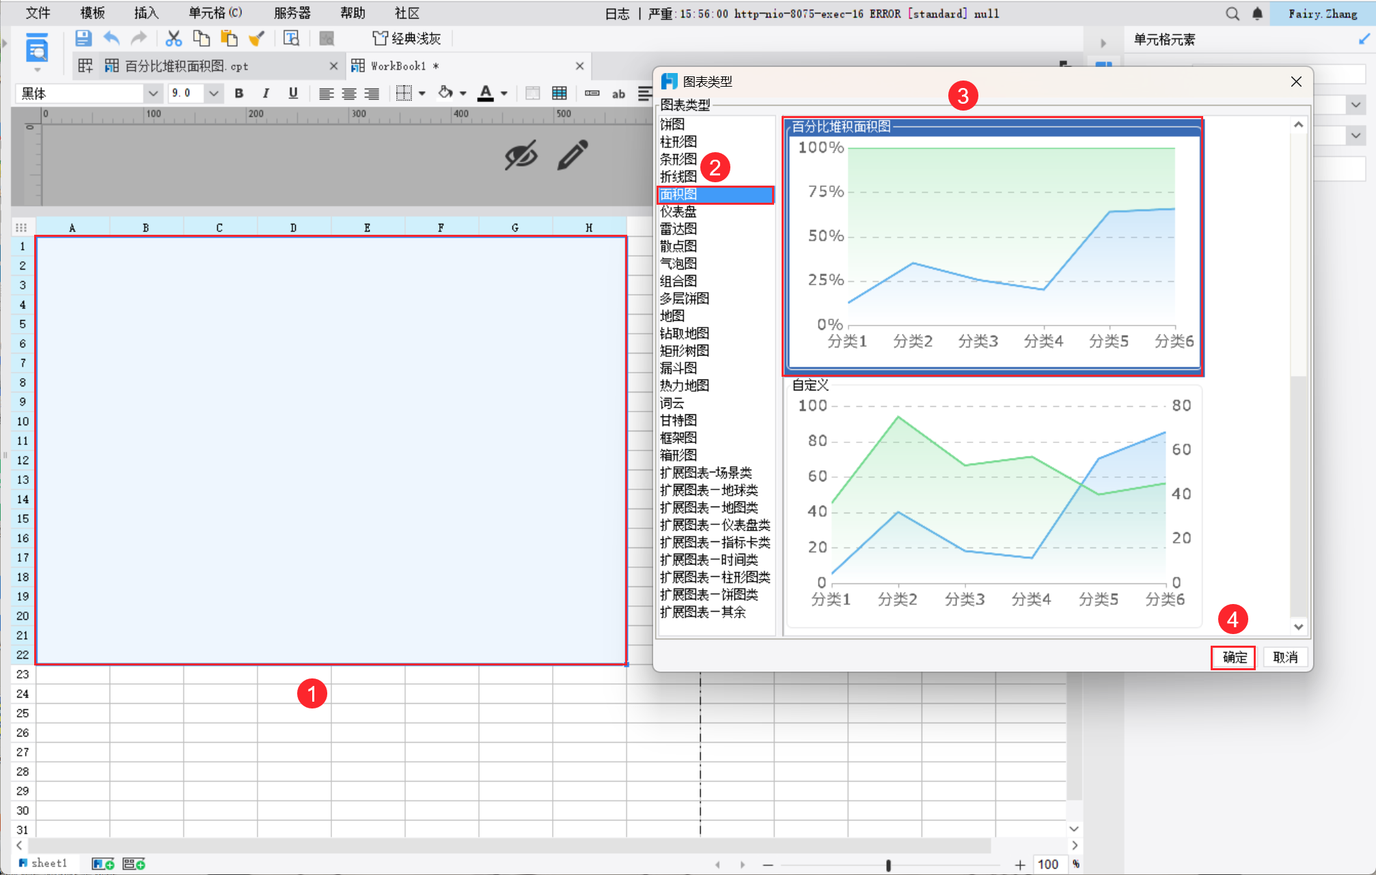
Task: Expand the 黑体 font dropdown
Action: coord(153,94)
